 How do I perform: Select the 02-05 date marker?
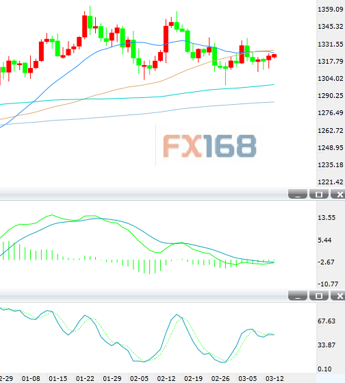tap(139, 379)
